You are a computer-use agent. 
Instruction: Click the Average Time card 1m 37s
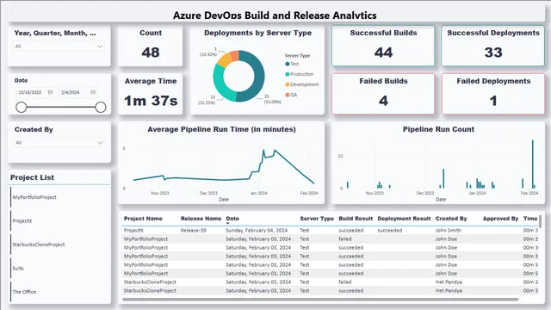tap(151, 94)
